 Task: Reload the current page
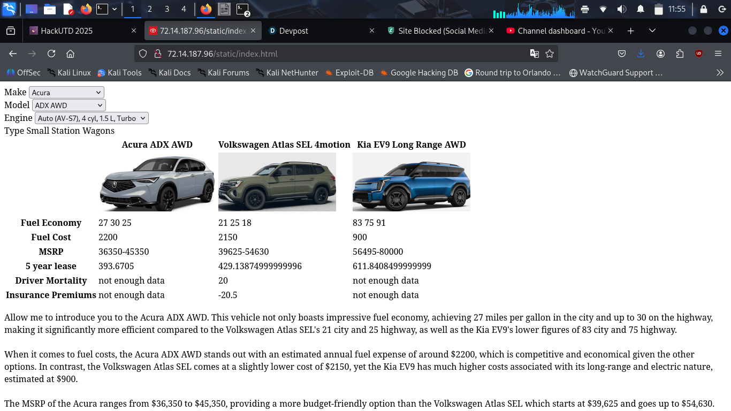[51, 54]
